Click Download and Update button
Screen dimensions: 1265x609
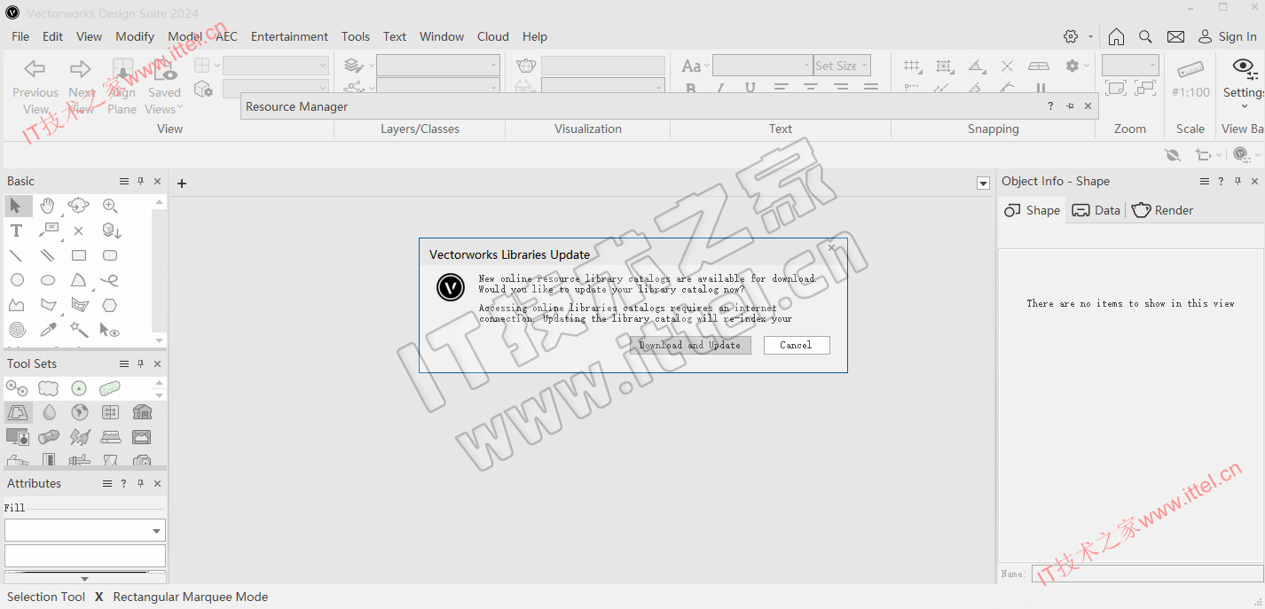pos(690,345)
